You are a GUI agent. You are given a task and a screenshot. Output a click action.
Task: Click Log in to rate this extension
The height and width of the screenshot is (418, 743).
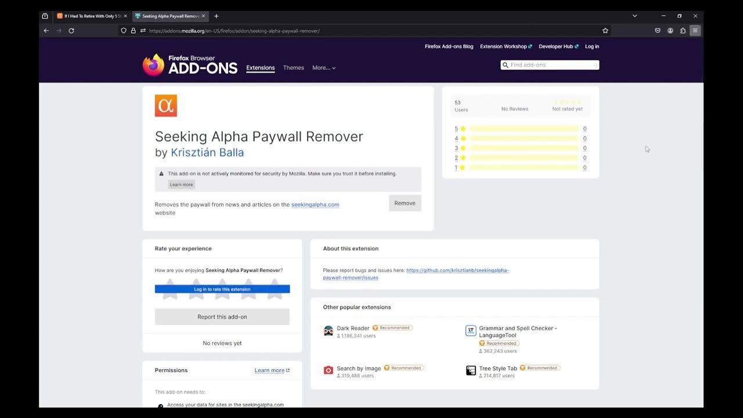222,289
